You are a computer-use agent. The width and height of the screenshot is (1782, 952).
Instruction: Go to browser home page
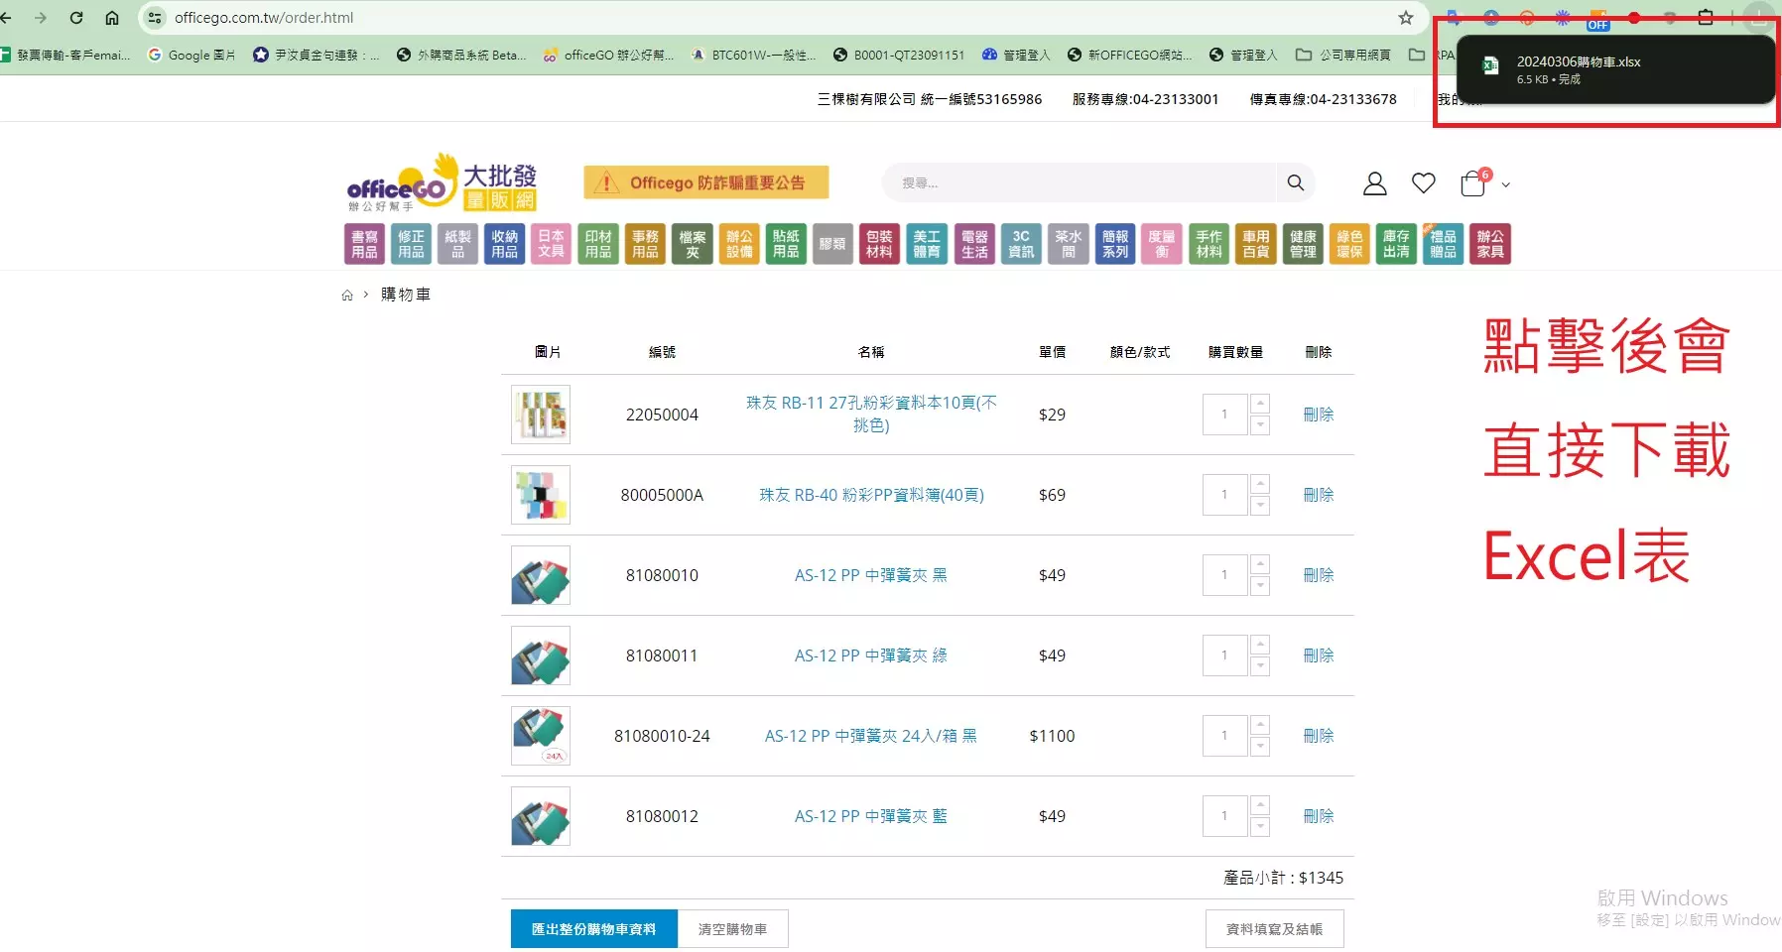pos(112,18)
